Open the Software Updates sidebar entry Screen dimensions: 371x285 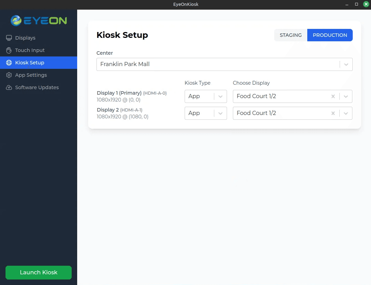(37, 87)
